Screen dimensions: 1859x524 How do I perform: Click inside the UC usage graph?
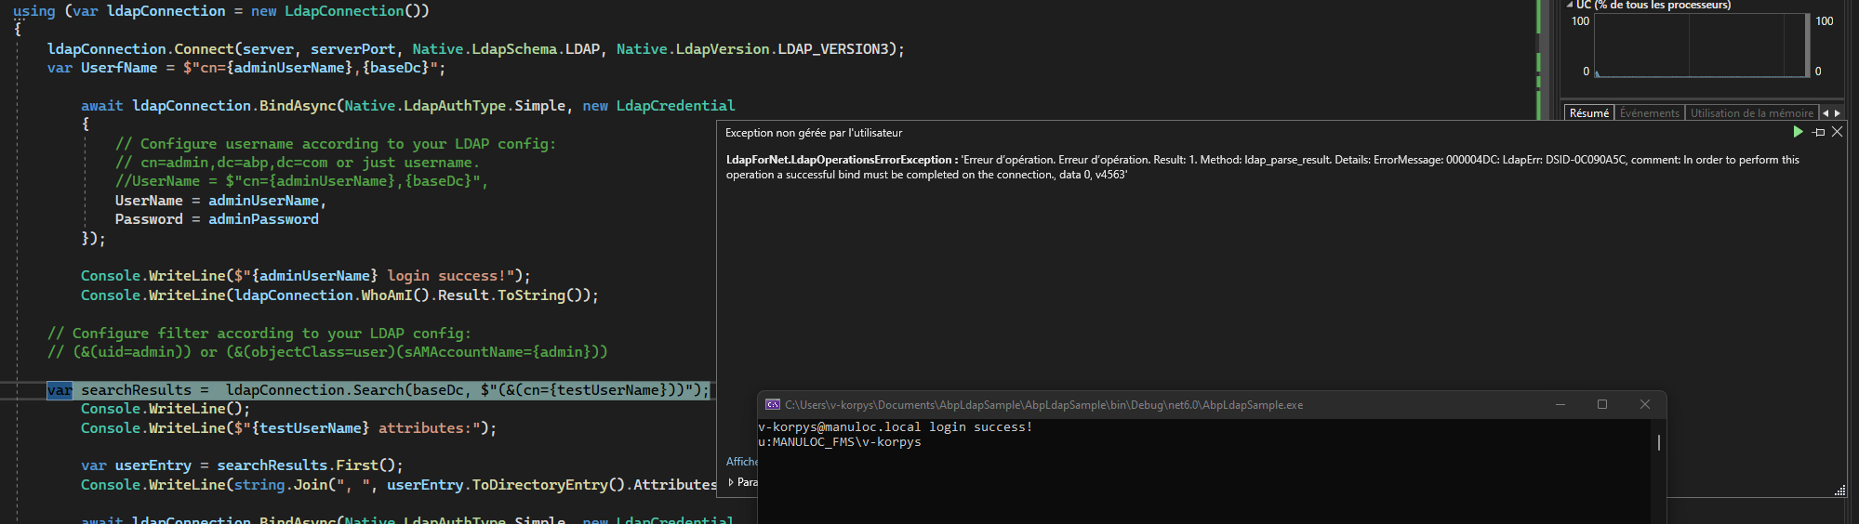1700,46
